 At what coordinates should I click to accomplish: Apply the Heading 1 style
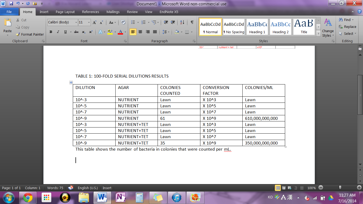pyautogui.click(x=257, y=27)
